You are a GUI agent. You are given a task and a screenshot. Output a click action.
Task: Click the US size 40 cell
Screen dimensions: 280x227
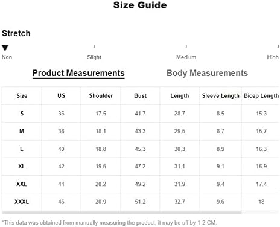point(61,149)
